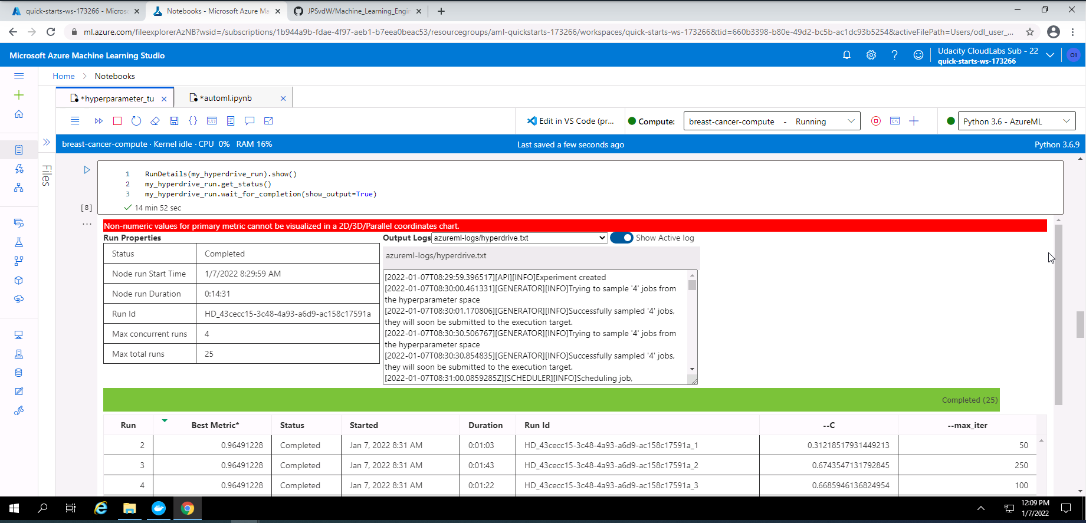The width and height of the screenshot is (1086, 523).
Task: Restart the kernel
Action: [x=136, y=121]
